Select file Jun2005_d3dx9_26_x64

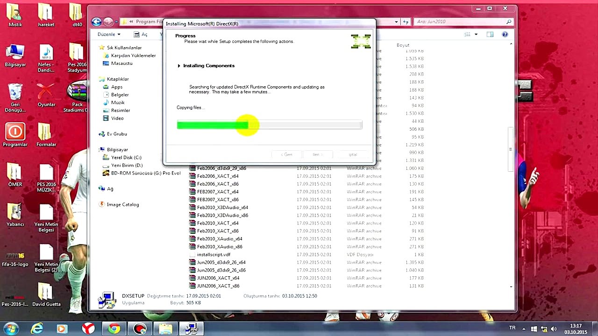point(221,263)
